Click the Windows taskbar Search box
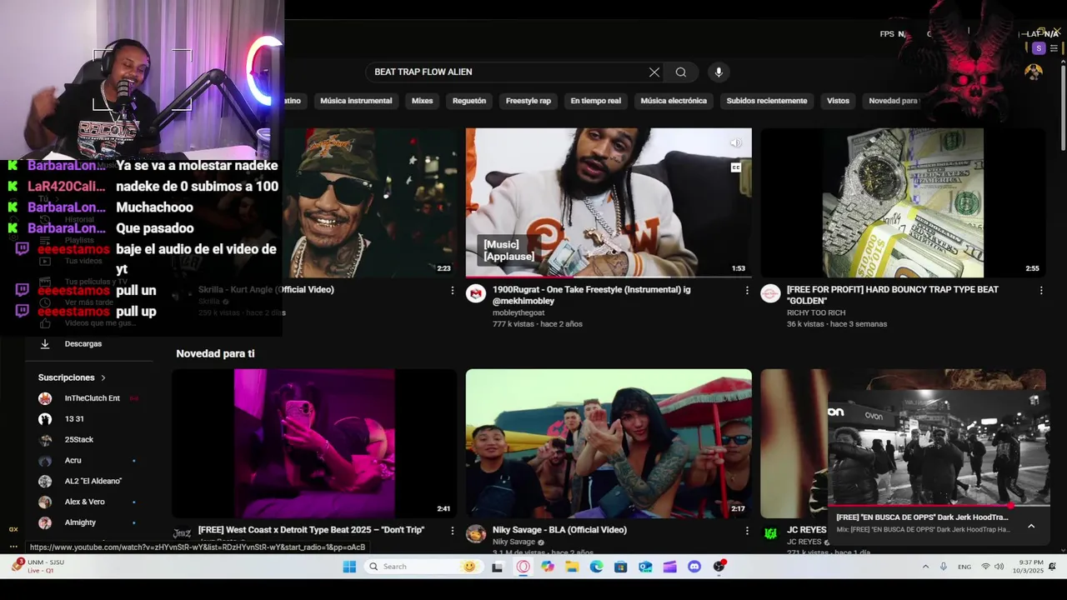This screenshot has width=1067, height=600. [x=423, y=567]
